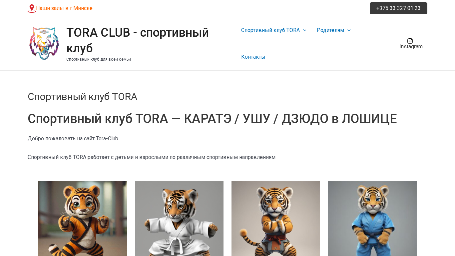Call the +375 33 327 01 23 button

(398, 8)
